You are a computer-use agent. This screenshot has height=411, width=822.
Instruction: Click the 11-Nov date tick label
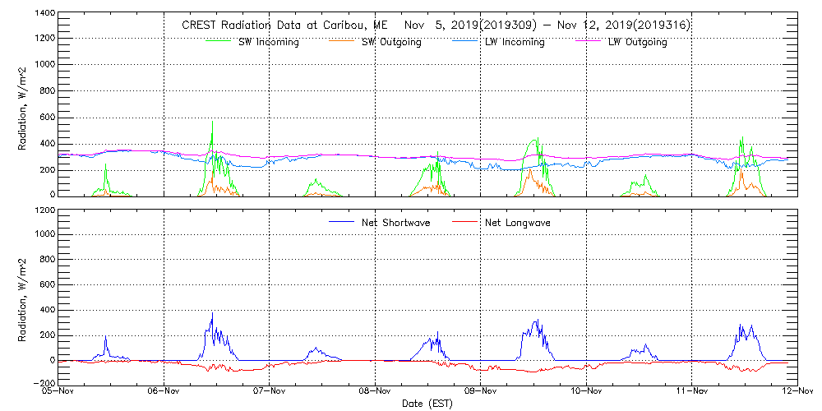[692, 393]
